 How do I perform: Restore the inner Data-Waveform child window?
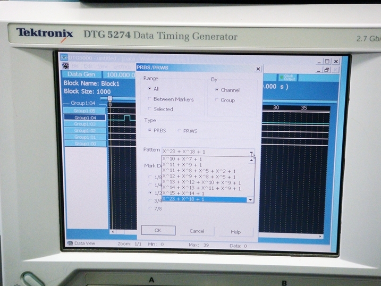[327, 70]
